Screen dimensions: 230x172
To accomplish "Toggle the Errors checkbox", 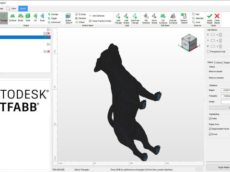I will pos(210,134).
